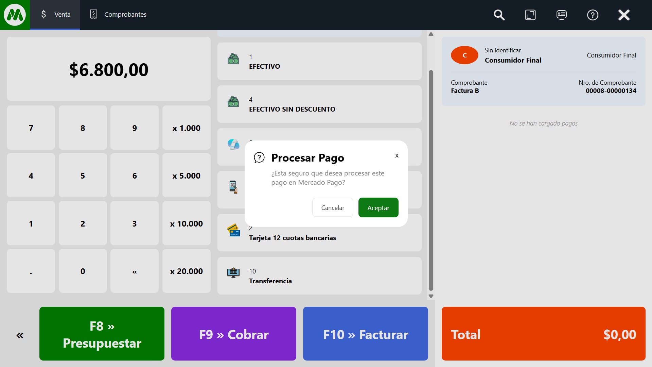
Task: Click the F10 Facturar button
Action: [x=365, y=334]
